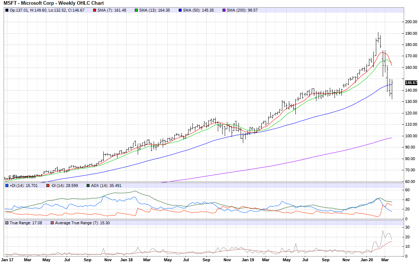Click the blue SMA (50) legend swatch
419x271 pixels.
pos(180,11)
